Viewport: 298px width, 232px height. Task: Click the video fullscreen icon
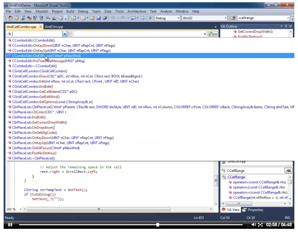(x=260, y=225)
